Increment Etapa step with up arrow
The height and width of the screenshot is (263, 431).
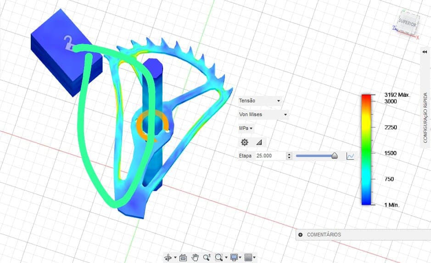click(289, 154)
